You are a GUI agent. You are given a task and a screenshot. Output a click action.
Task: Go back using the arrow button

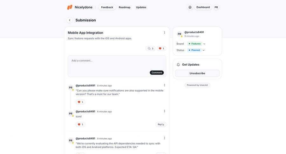pos(70,20)
